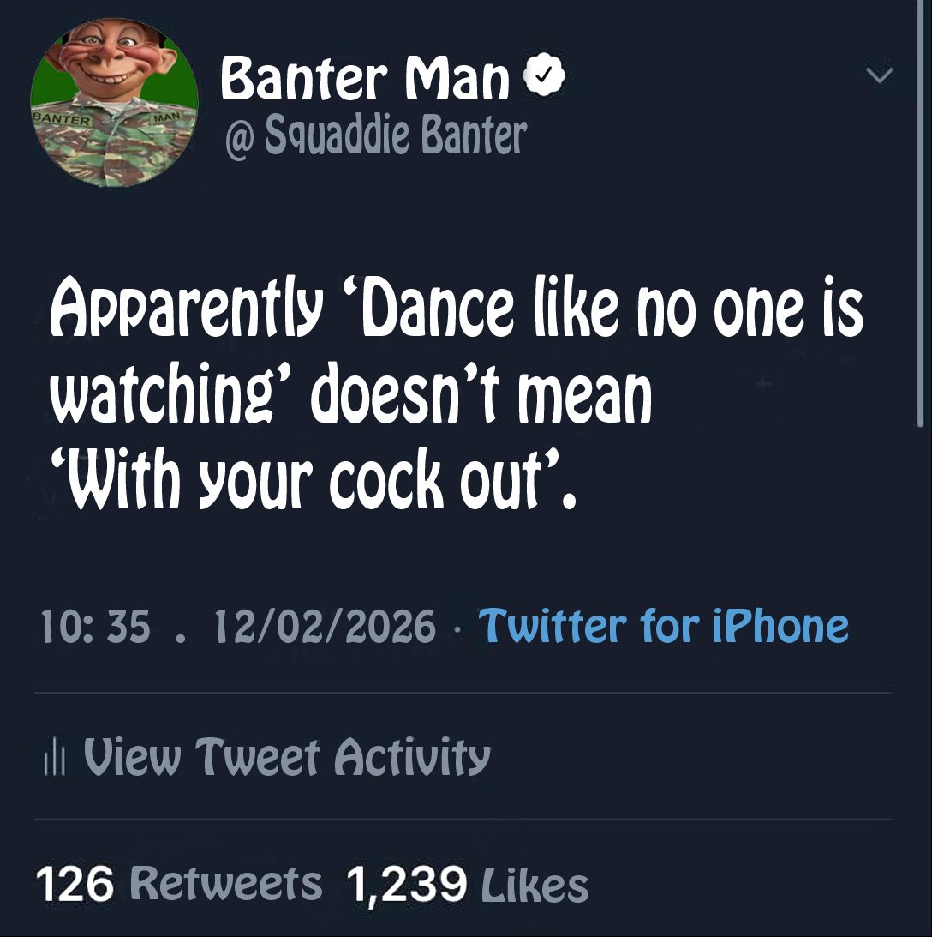Click the 12/02/2026 tweet date

[x=325, y=627]
